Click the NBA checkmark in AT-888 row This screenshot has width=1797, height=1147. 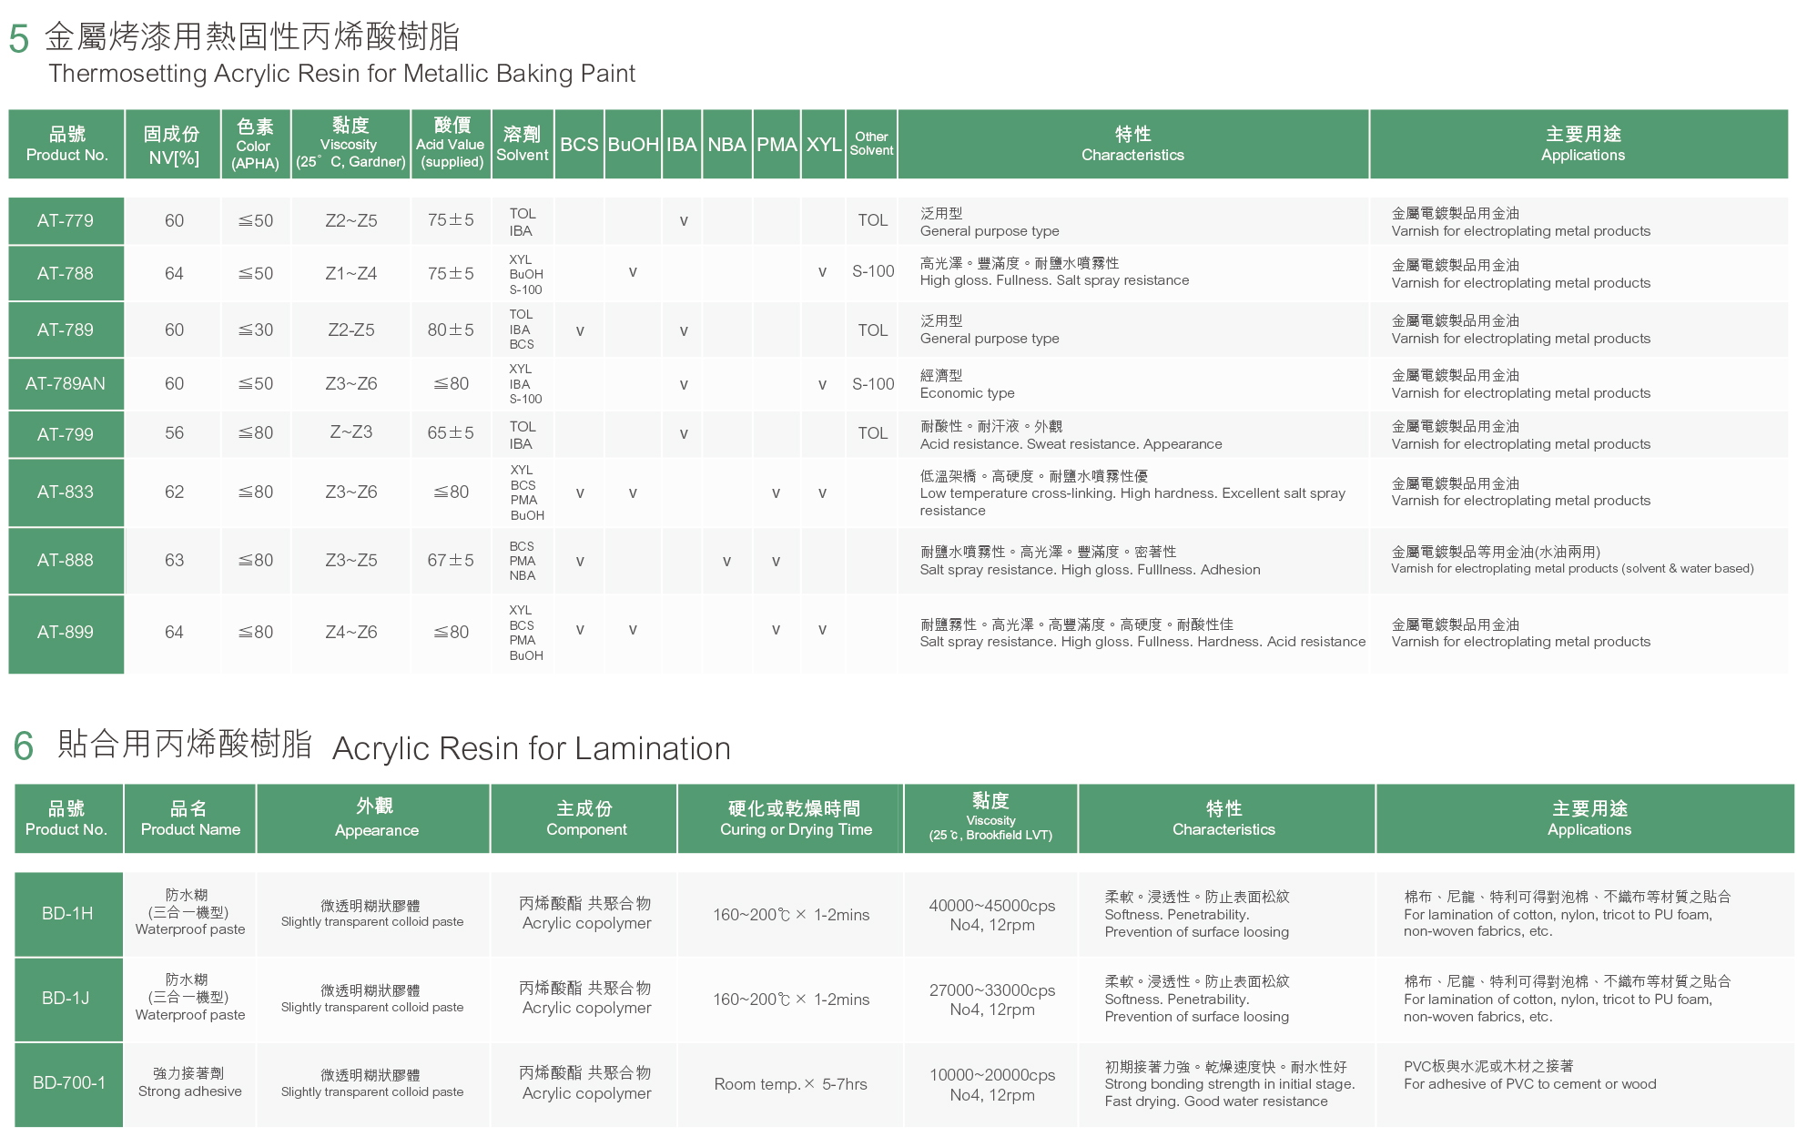726,561
